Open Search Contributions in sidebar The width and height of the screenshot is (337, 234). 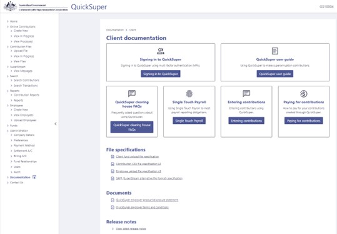point(26,80)
